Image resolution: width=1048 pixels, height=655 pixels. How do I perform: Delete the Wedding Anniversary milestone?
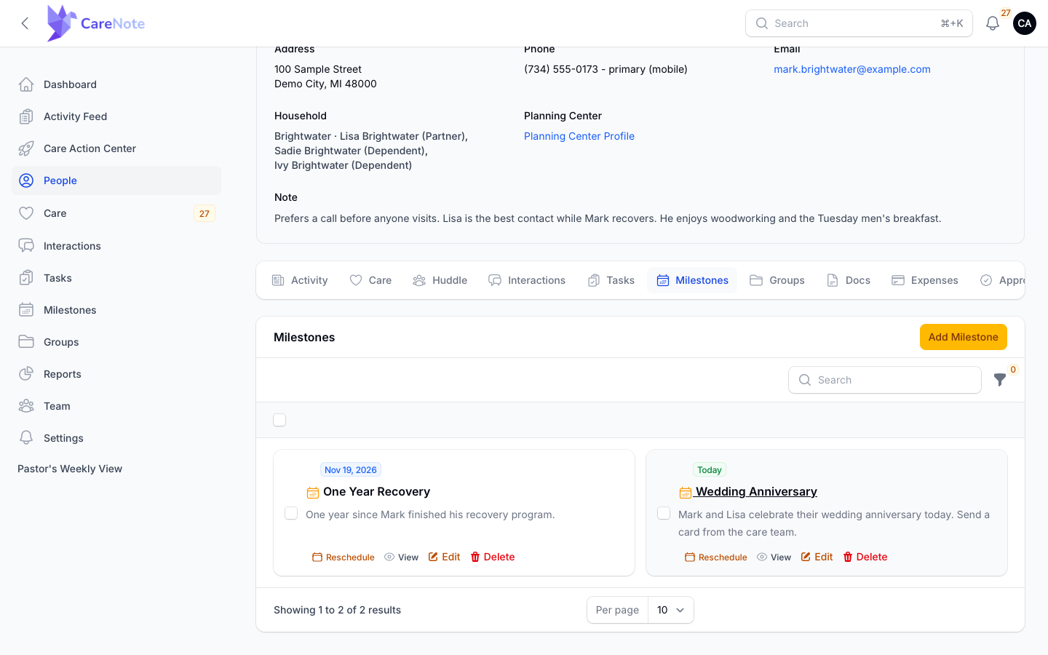pyautogui.click(x=865, y=557)
